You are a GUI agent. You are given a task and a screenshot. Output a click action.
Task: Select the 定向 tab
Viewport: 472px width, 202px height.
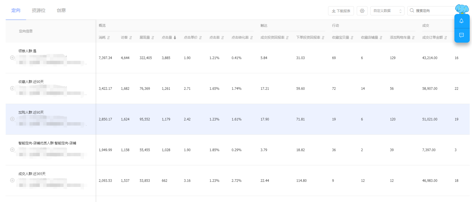(x=16, y=11)
